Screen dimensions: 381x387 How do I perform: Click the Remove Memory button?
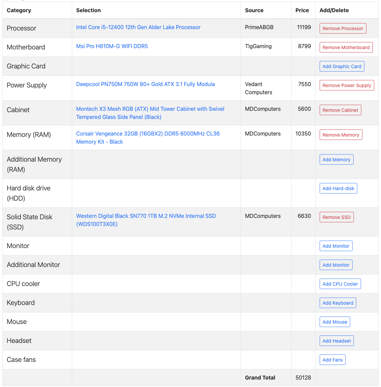(x=341, y=135)
